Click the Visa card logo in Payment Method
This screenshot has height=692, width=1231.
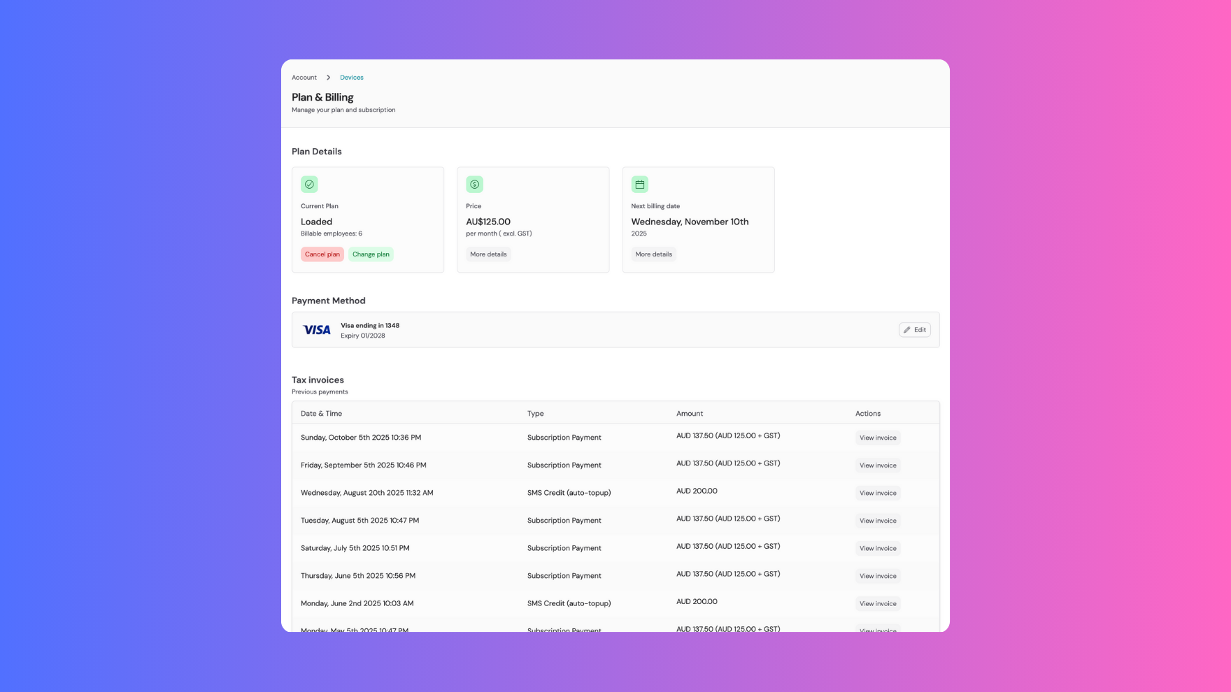(316, 329)
